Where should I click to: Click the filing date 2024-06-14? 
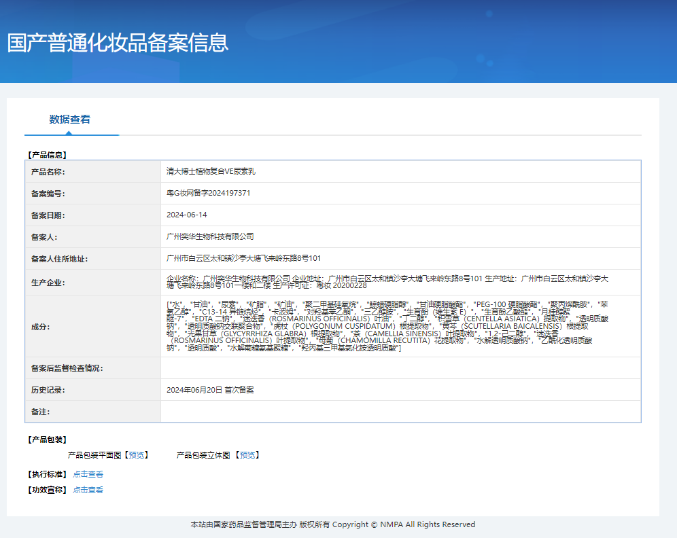[187, 215]
